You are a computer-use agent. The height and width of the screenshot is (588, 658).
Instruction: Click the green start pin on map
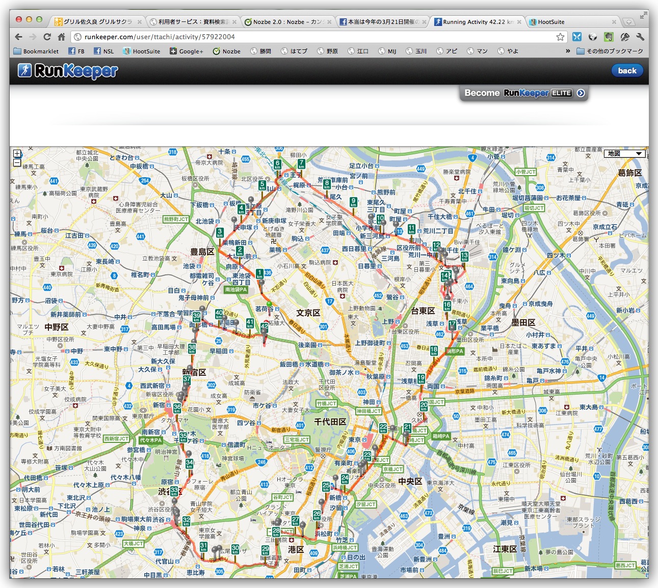(x=270, y=305)
